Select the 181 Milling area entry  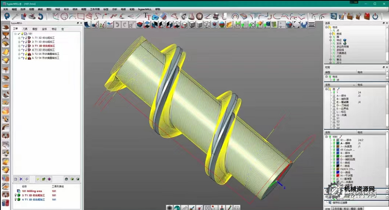tap(32, 191)
